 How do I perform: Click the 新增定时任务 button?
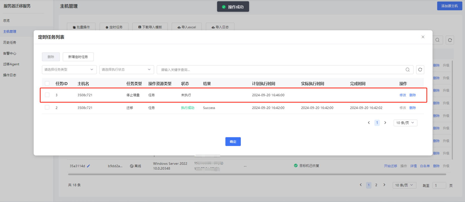[78, 57]
